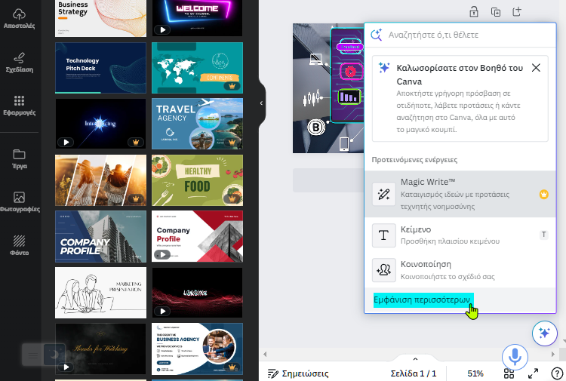
Task: Open the Φόντο background panel
Action: (19, 245)
